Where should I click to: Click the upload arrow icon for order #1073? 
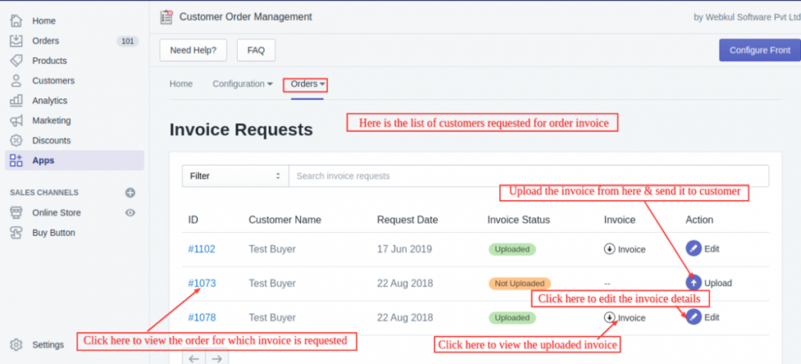694,283
